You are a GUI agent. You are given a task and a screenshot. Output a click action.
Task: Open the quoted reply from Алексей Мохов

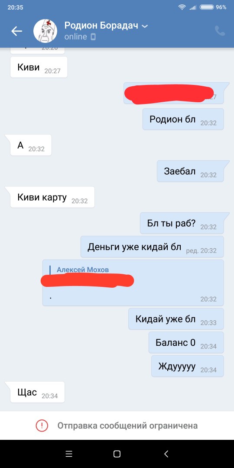pyautogui.click(x=133, y=283)
